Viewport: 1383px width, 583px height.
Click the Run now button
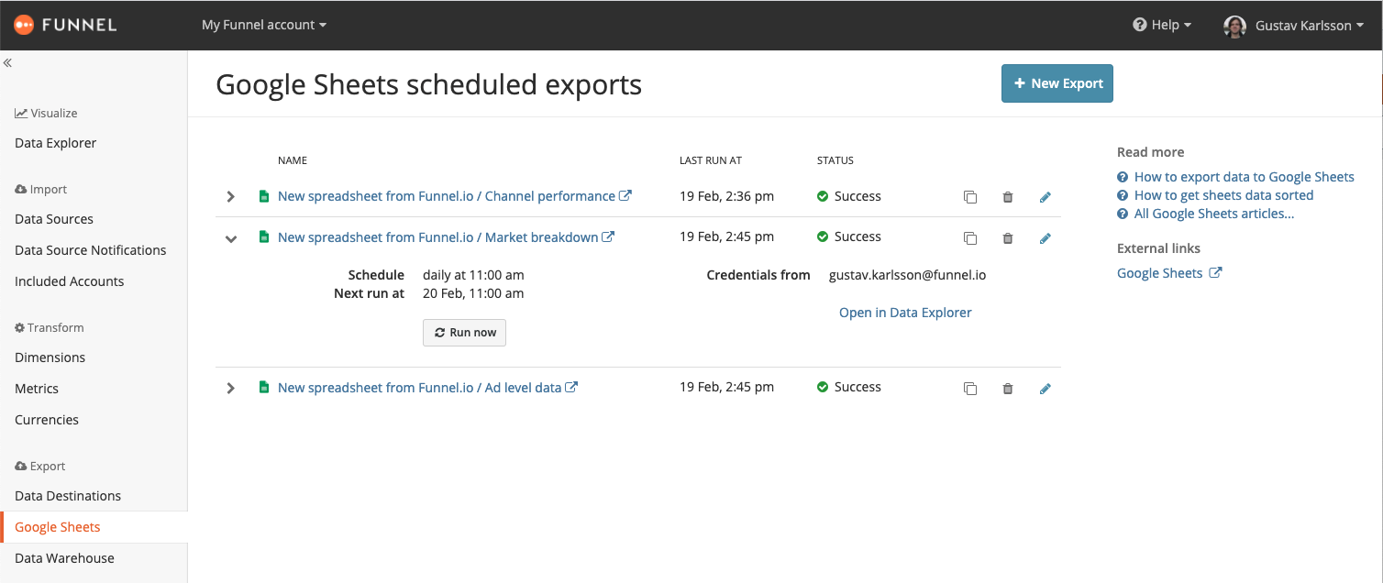464,333
